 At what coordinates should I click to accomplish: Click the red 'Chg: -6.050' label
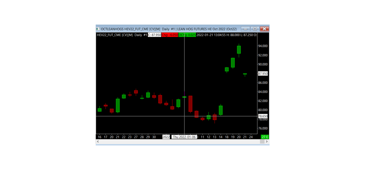[x=170, y=35]
